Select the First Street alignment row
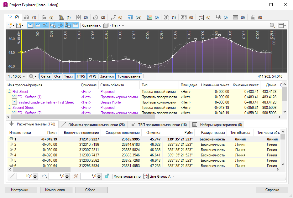Image resolution: width=293 pixels, height=198 pixels. point(144,92)
